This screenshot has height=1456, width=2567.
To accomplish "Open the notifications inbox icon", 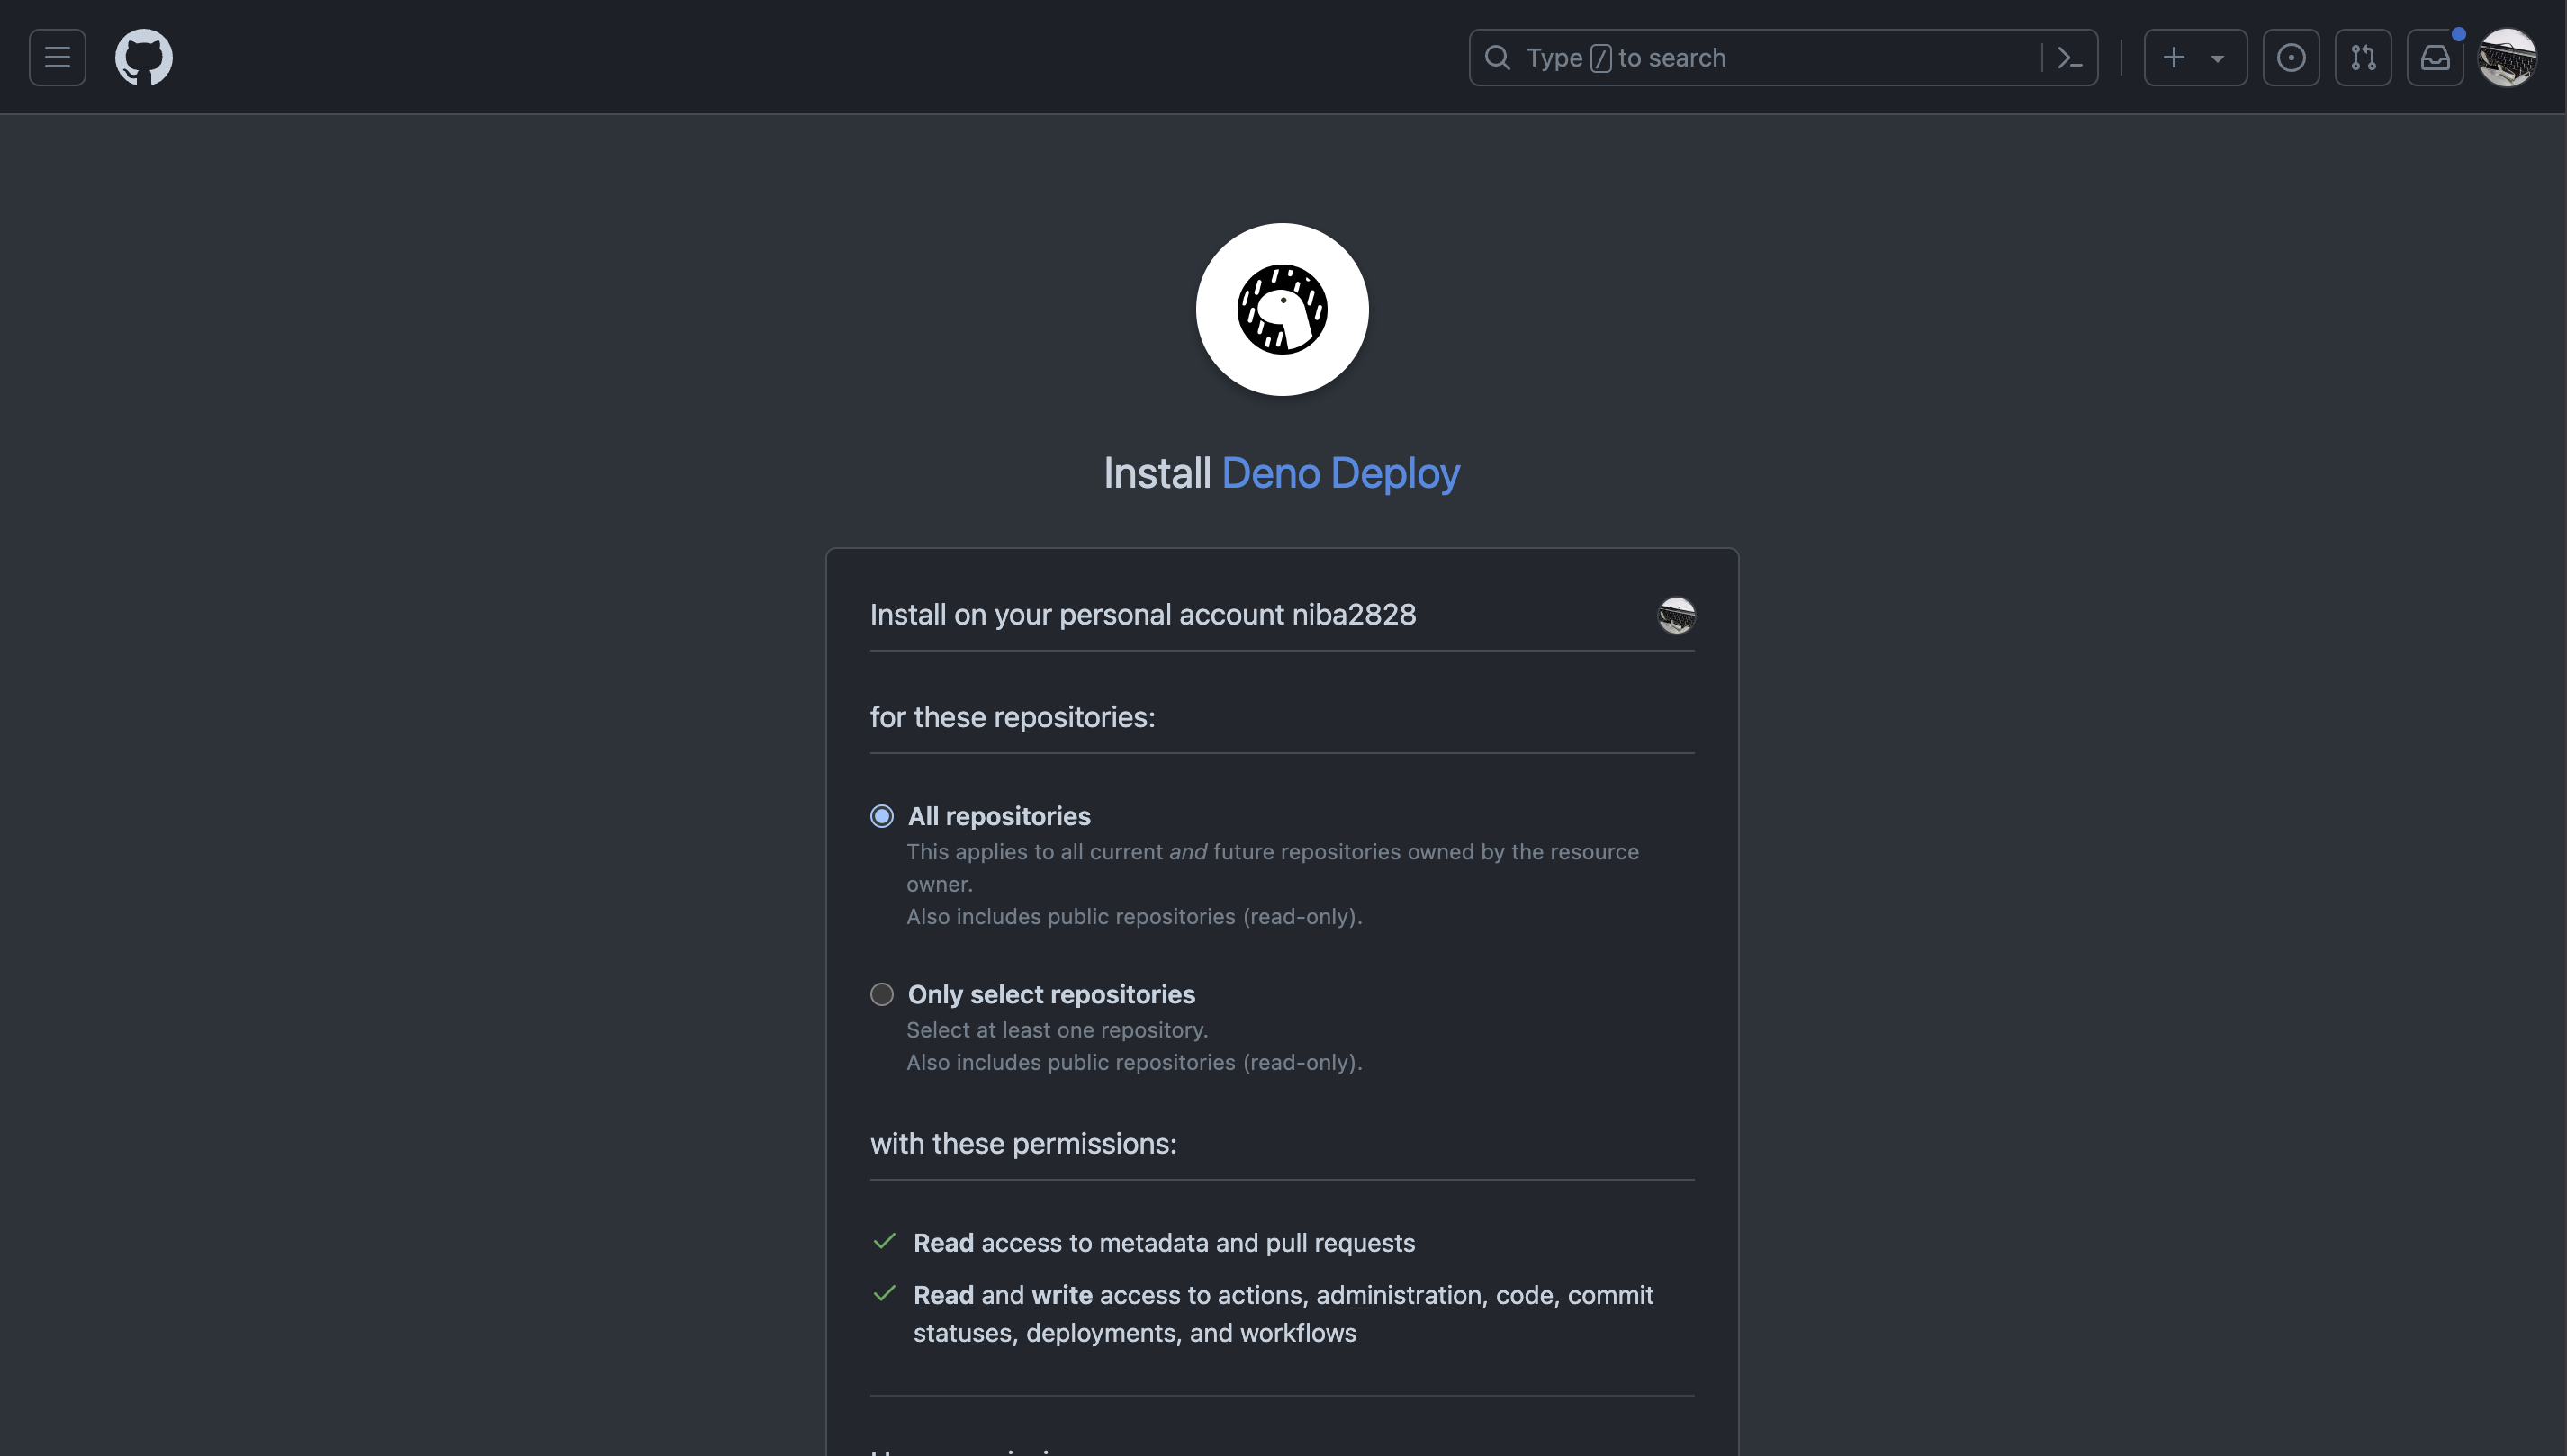I will (x=2434, y=58).
